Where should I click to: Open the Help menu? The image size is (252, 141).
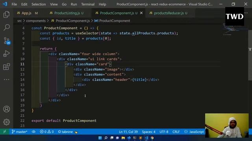point(102,4)
